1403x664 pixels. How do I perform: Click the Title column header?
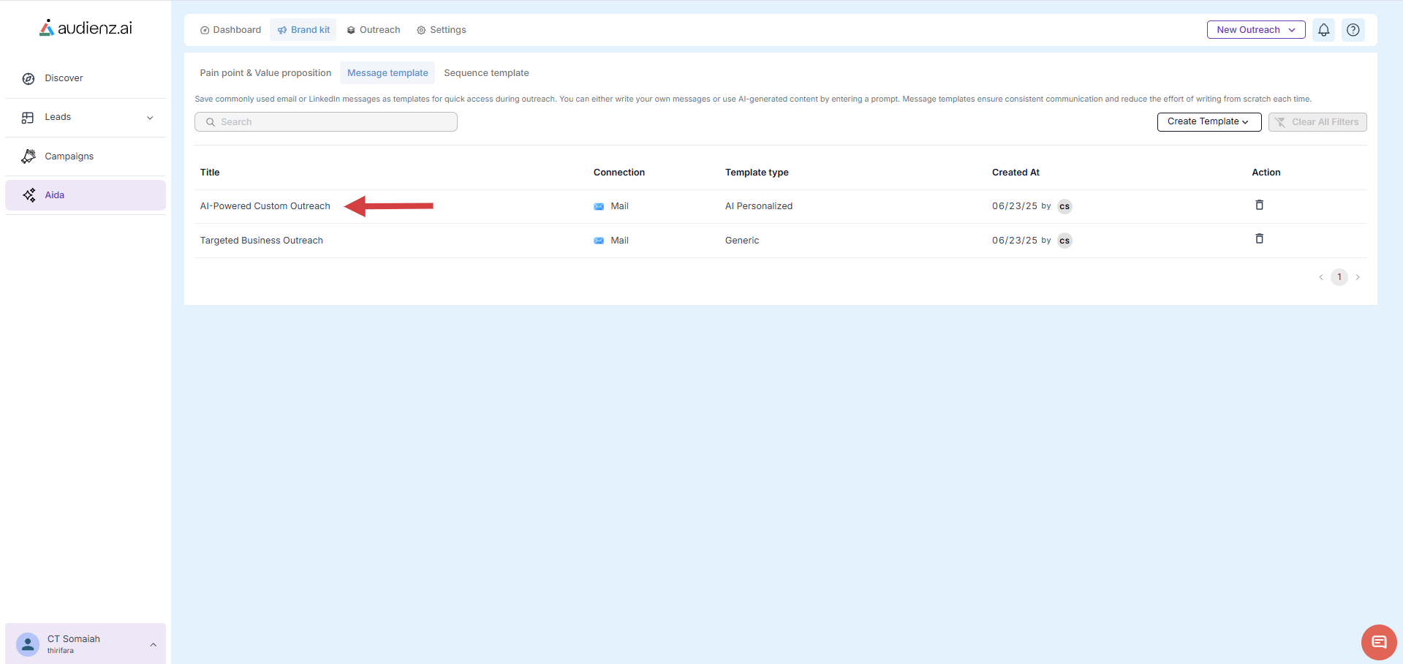pos(210,173)
